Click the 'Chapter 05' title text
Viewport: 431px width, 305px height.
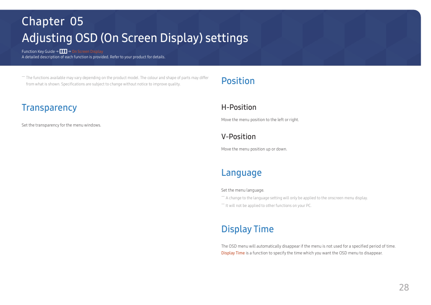pyautogui.click(x=52, y=21)
